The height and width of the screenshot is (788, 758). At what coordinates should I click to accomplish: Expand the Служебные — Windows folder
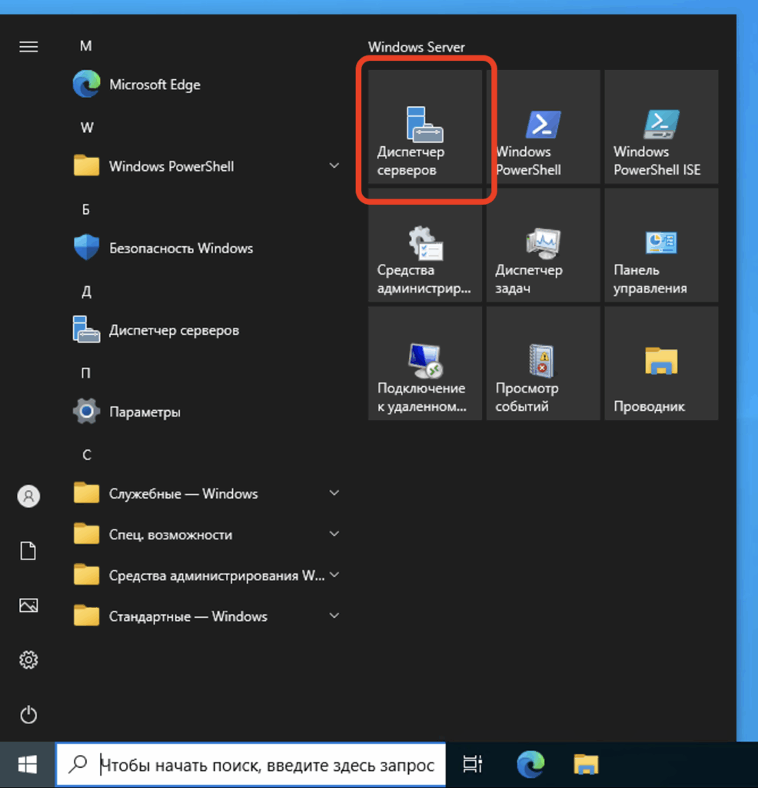pyautogui.click(x=206, y=493)
